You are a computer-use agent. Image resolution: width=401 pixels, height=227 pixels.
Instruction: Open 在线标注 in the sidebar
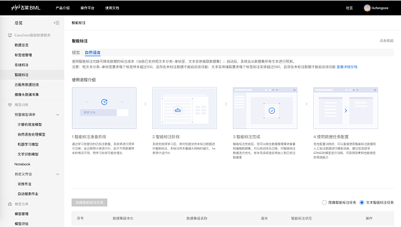point(21,65)
